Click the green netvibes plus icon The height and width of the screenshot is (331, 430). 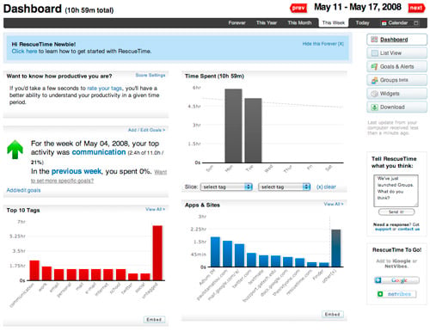(x=380, y=294)
